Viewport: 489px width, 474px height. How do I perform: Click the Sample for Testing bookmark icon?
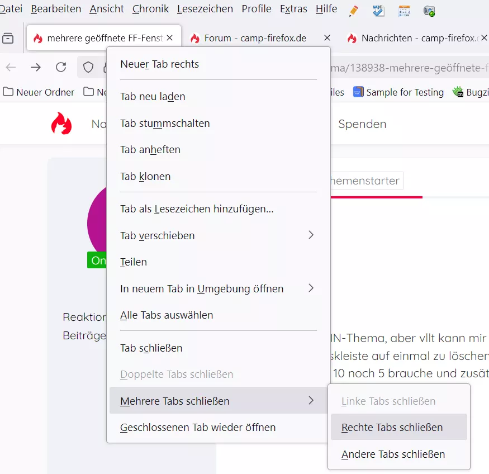(358, 92)
